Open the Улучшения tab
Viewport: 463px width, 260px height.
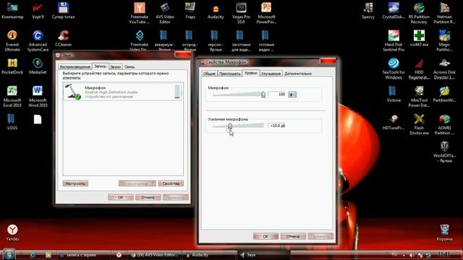[x=271, y=74]
